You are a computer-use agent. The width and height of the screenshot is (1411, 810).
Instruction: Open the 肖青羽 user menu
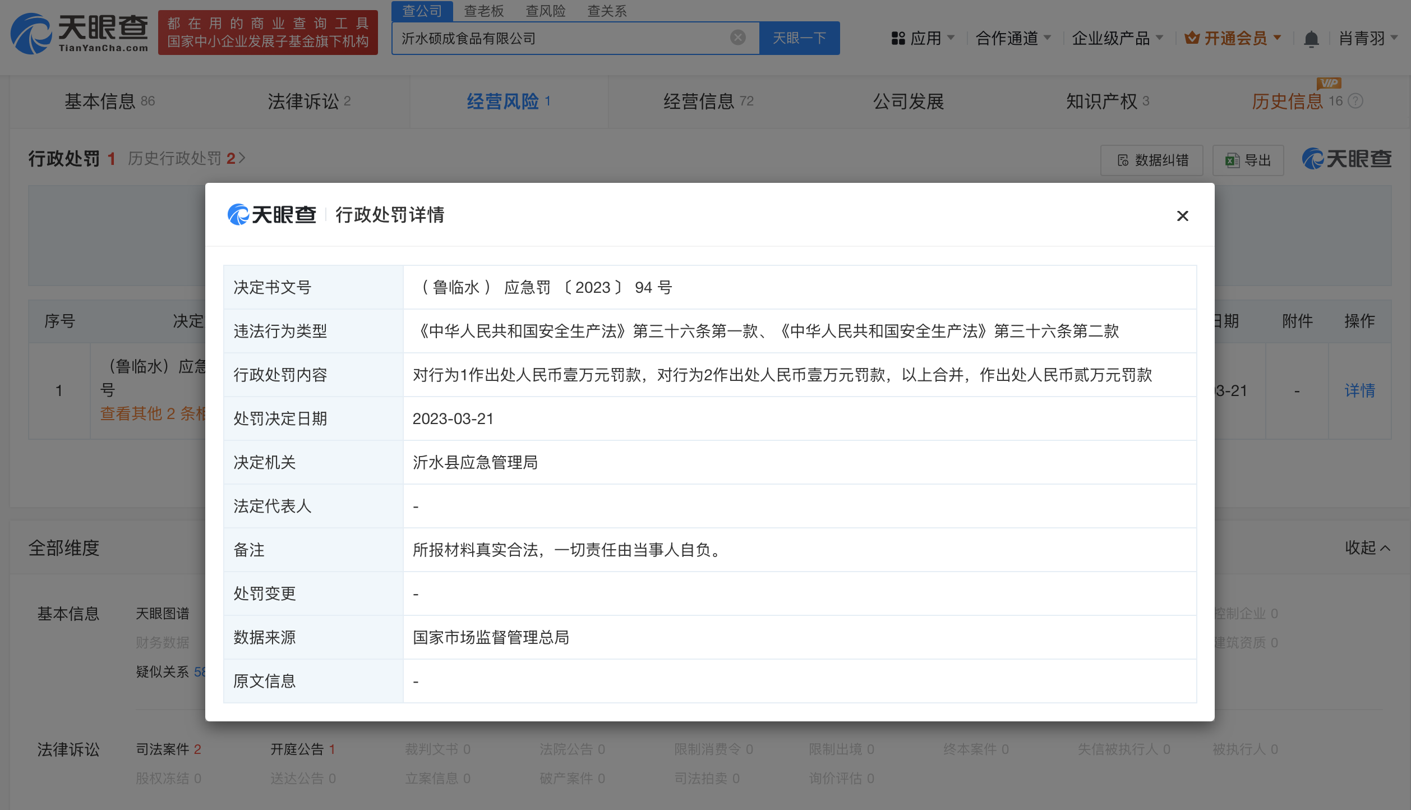tap(1368, 38)
